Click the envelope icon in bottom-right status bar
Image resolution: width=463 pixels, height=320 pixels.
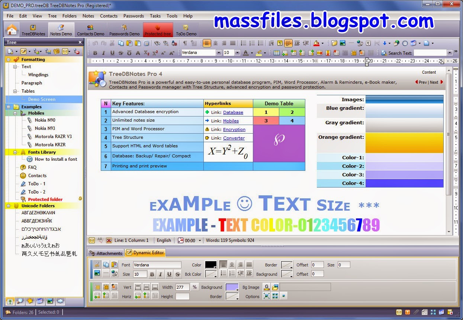[399, 312]
